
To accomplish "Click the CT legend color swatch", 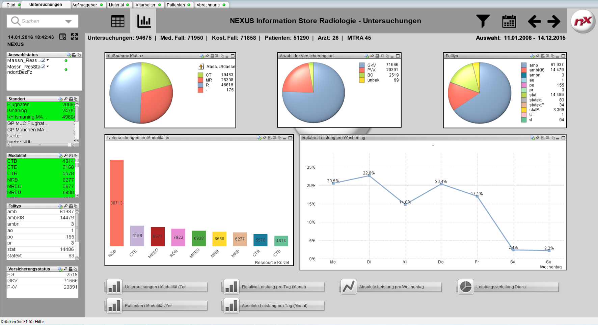I will 200,75.
